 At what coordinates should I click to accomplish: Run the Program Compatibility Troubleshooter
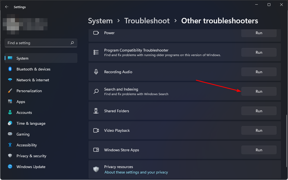[x=259, y=52]
